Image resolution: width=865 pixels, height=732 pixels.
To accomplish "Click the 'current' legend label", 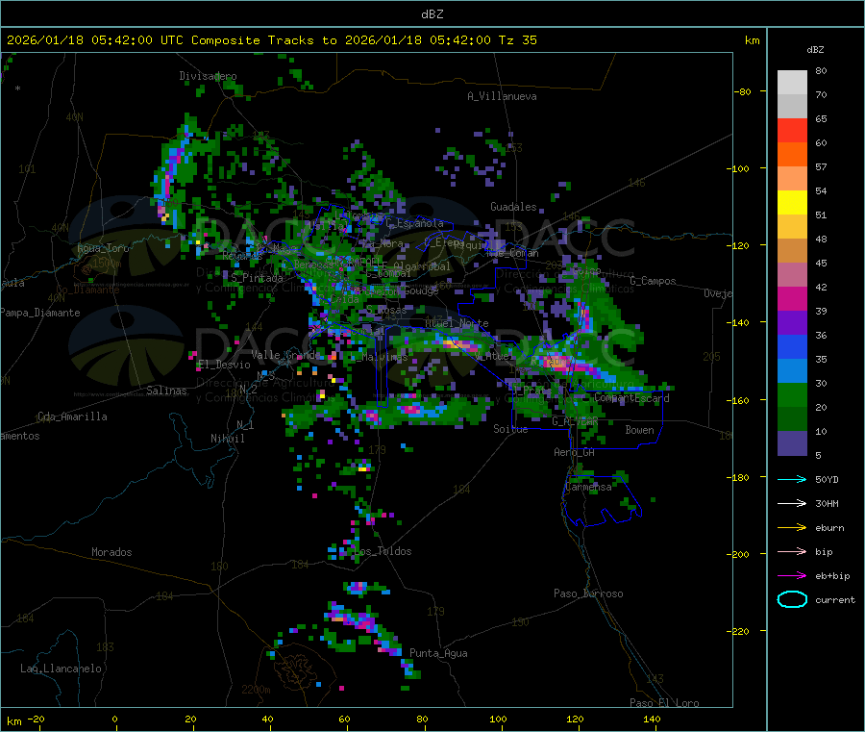I will (835, 599).
